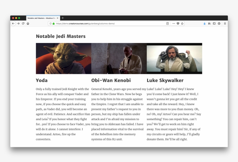238x162 pixels.
Task: Click the green fullscreen window button
Action: coord(19,18)
